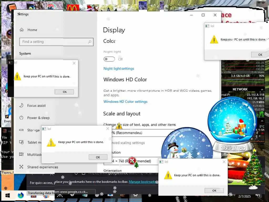Open Power & sleep settings
The width and height of the screenshot is (269, 202).
point(34,118)
